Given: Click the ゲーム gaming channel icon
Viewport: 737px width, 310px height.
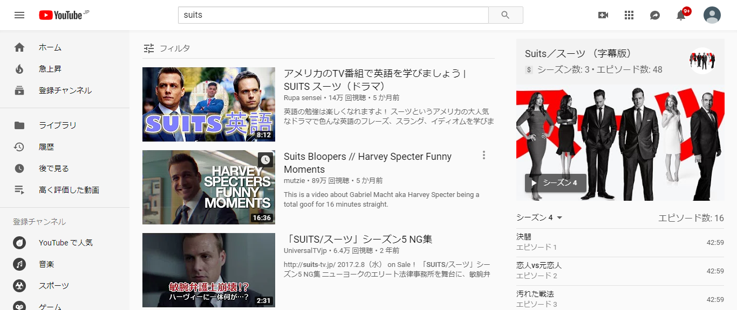Looking at the screenshot, I should [x=19, y=306].
